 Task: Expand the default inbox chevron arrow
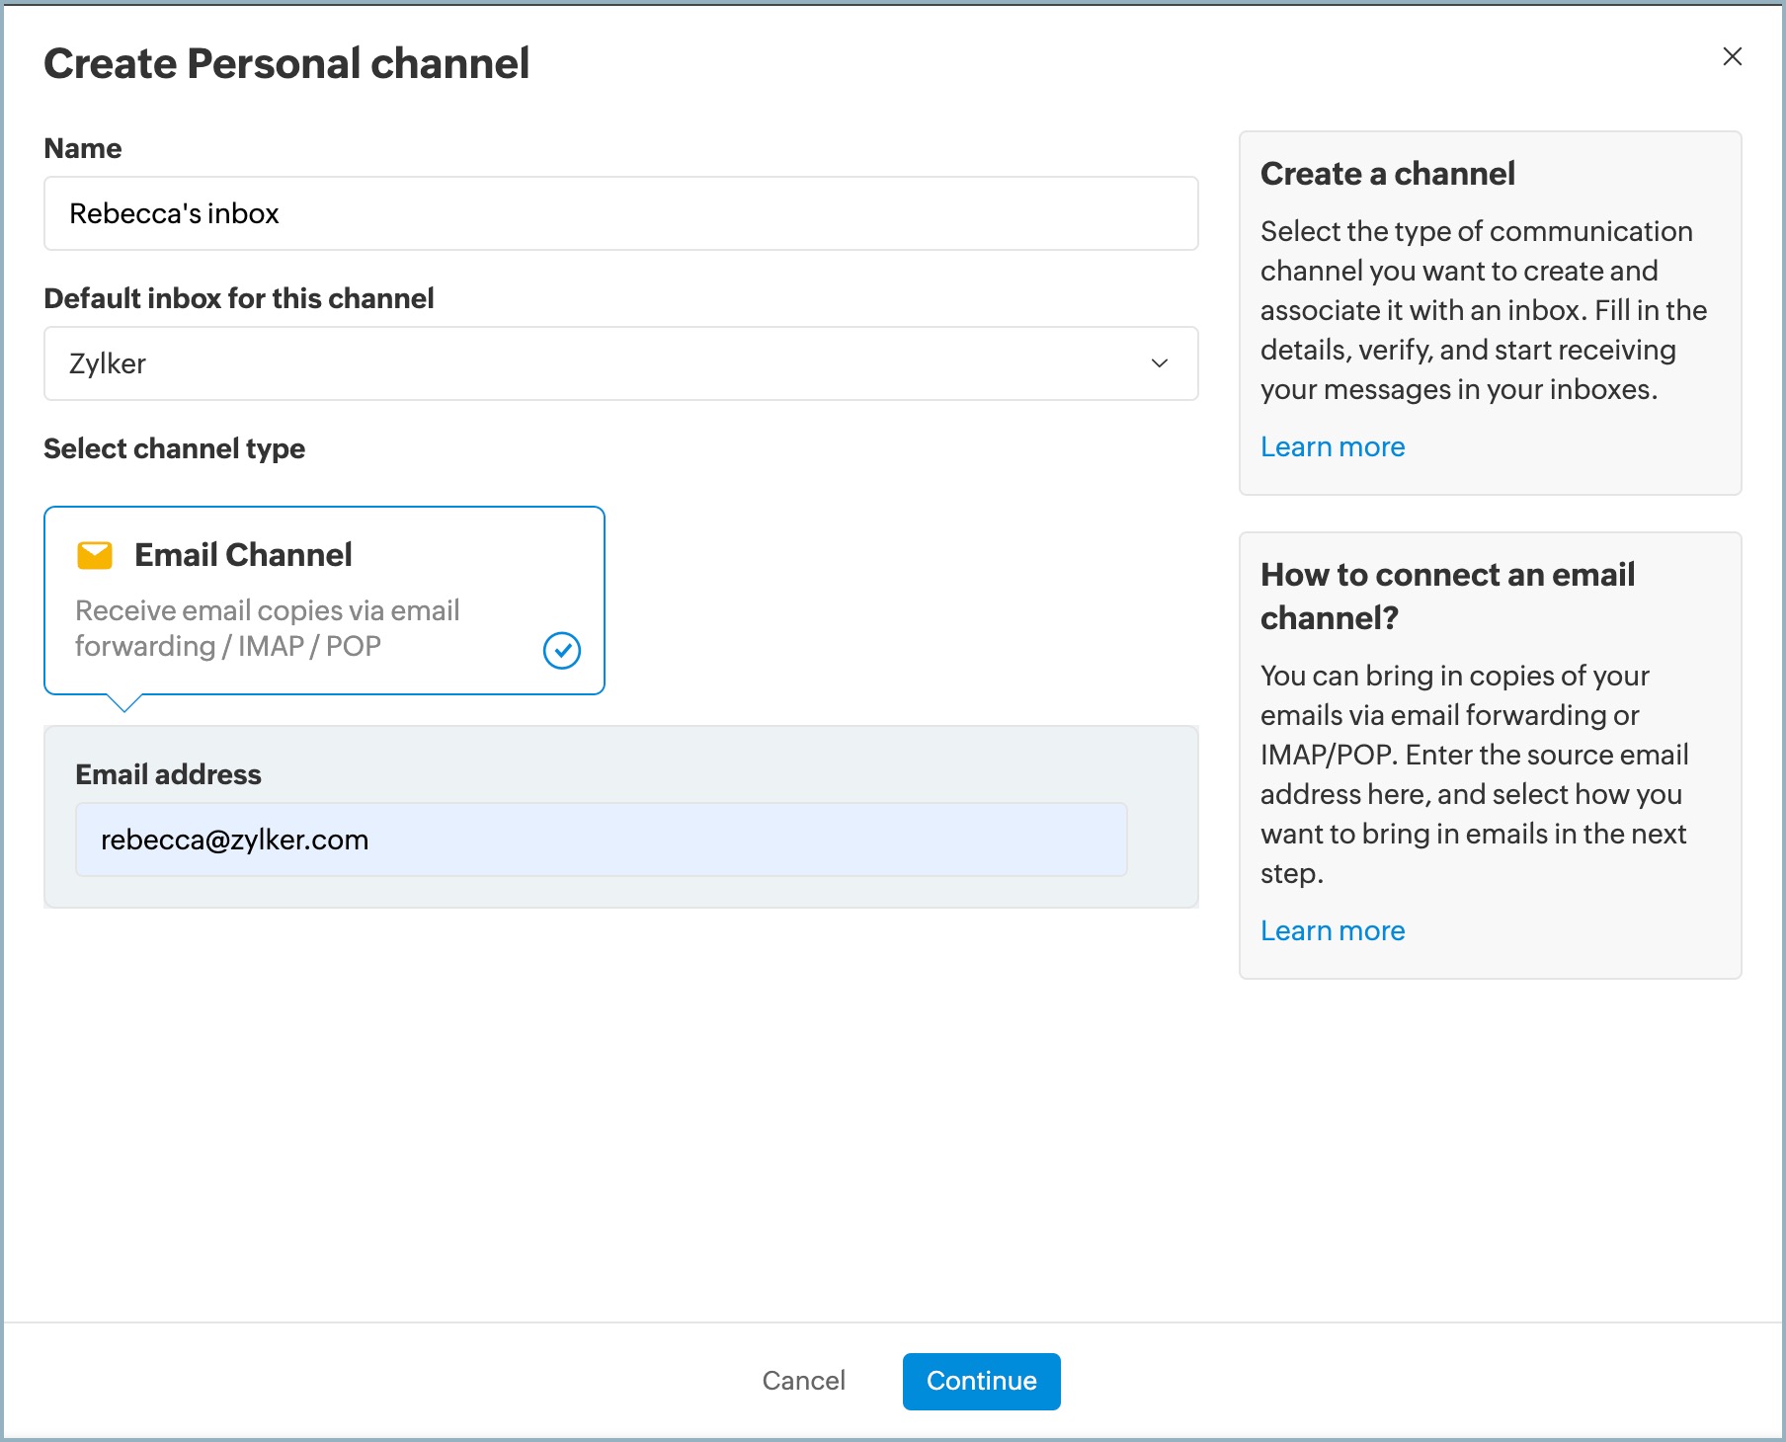tap(1159, 363)
